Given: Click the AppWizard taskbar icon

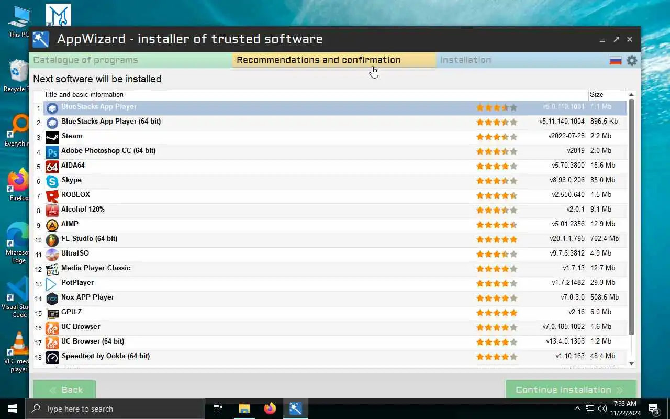Looking at the screenshot, I should (295, 409).
